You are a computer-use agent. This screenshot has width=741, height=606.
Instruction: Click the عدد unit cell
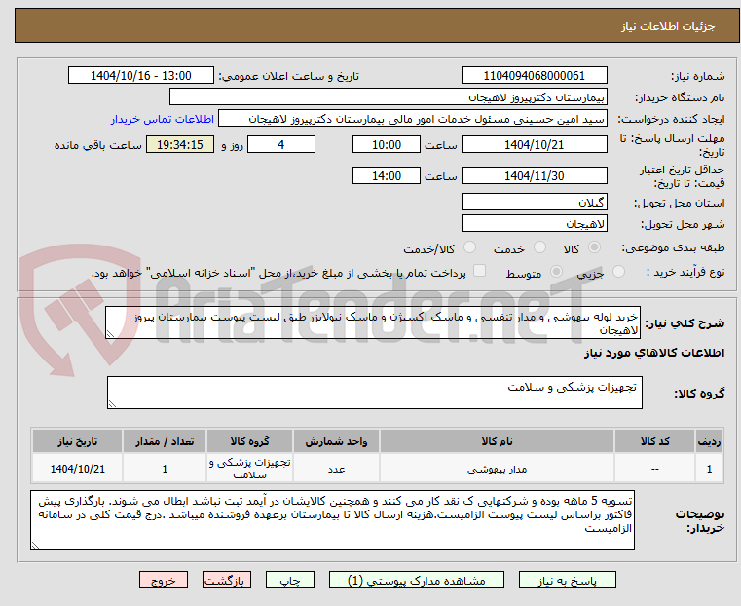point(336,469)
